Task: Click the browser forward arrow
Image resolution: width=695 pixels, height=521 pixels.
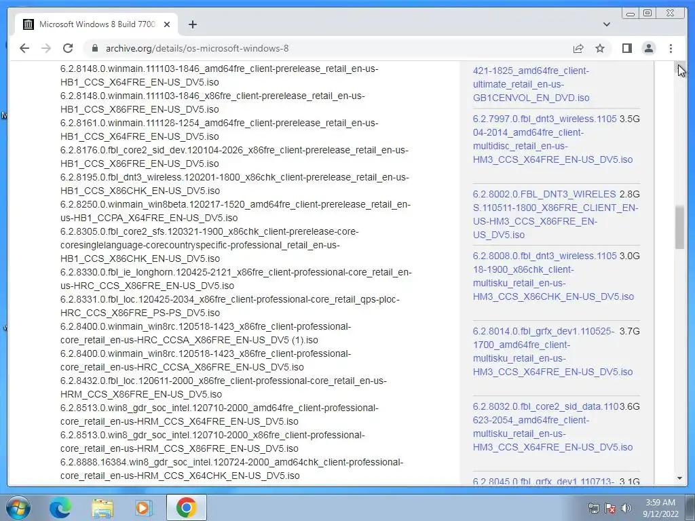Action: click(46, 48)
